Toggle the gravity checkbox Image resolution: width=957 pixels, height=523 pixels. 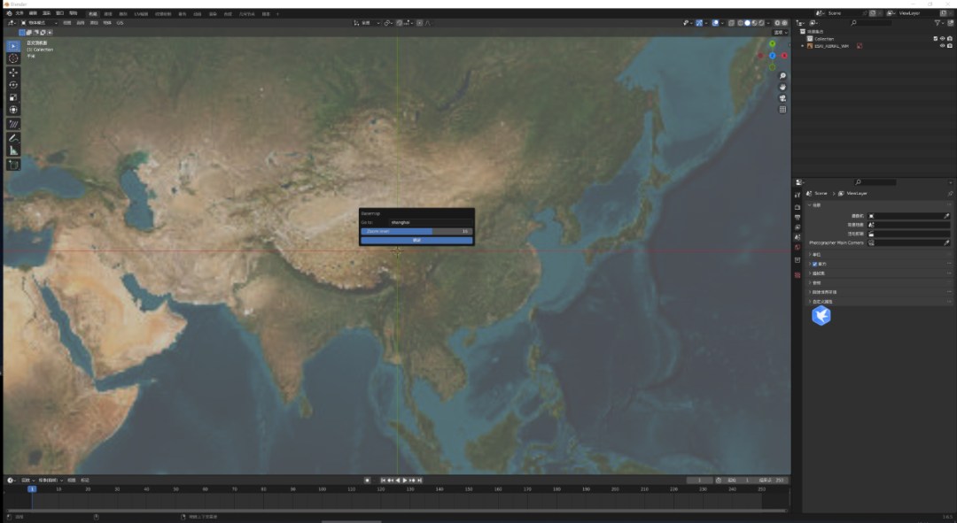coord(815,264)
